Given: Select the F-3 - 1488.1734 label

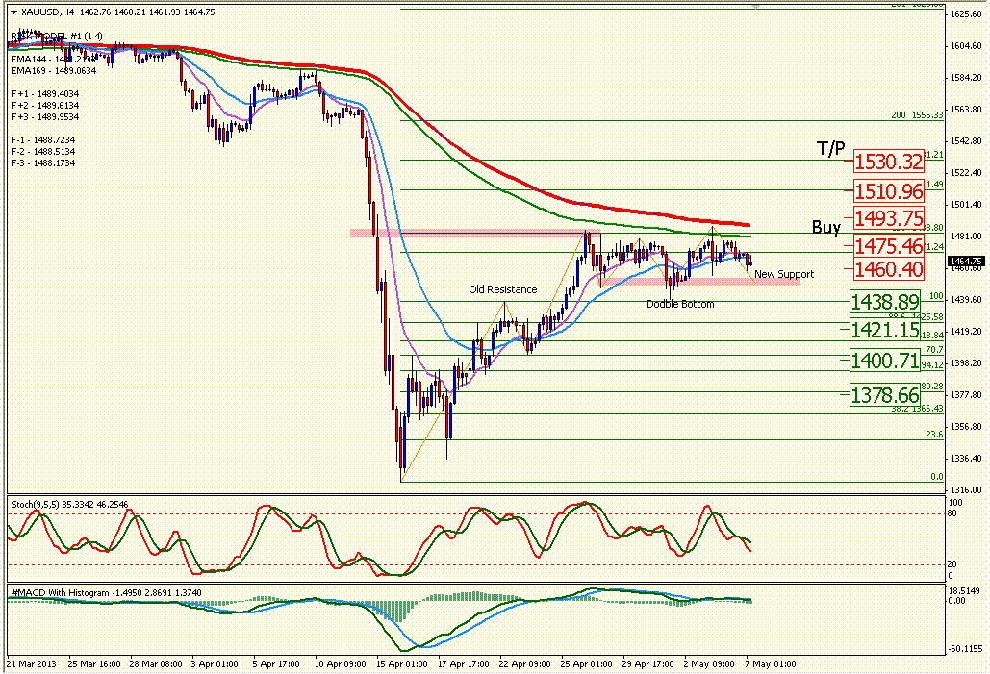Looking at the screenshot, I should pos(43,162).
